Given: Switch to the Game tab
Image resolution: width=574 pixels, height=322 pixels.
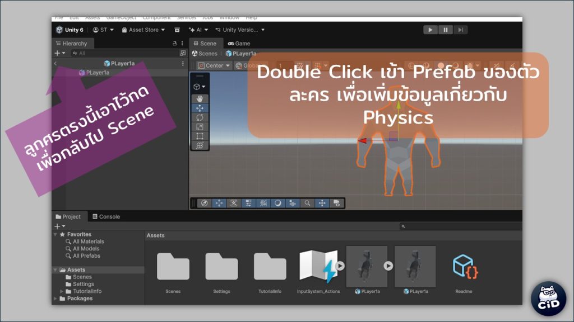Looking at the screenshot, I should click(x=239, y=43).
